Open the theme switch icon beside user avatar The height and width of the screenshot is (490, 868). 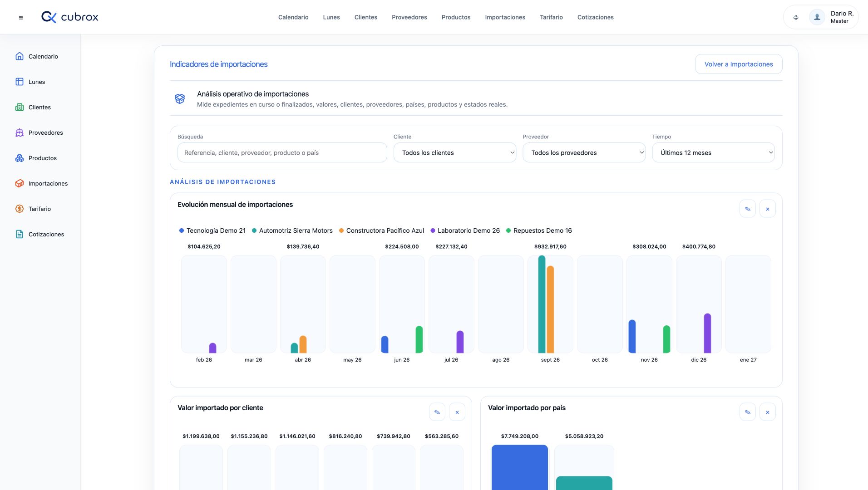pyautogui.click(x=796, y=18)
